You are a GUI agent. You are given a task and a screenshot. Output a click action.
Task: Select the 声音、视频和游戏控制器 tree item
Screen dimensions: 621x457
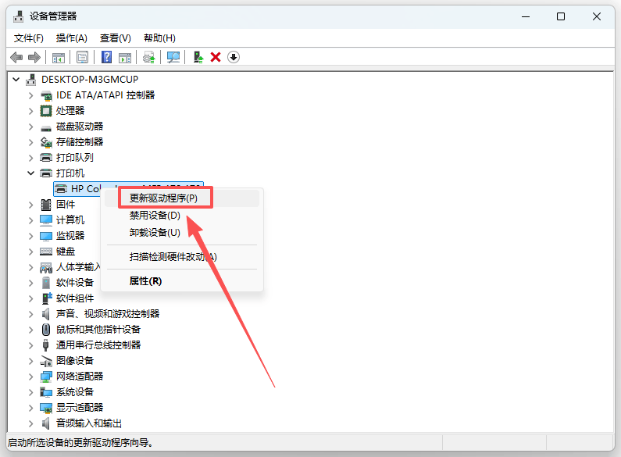click(x=107, y=314)
